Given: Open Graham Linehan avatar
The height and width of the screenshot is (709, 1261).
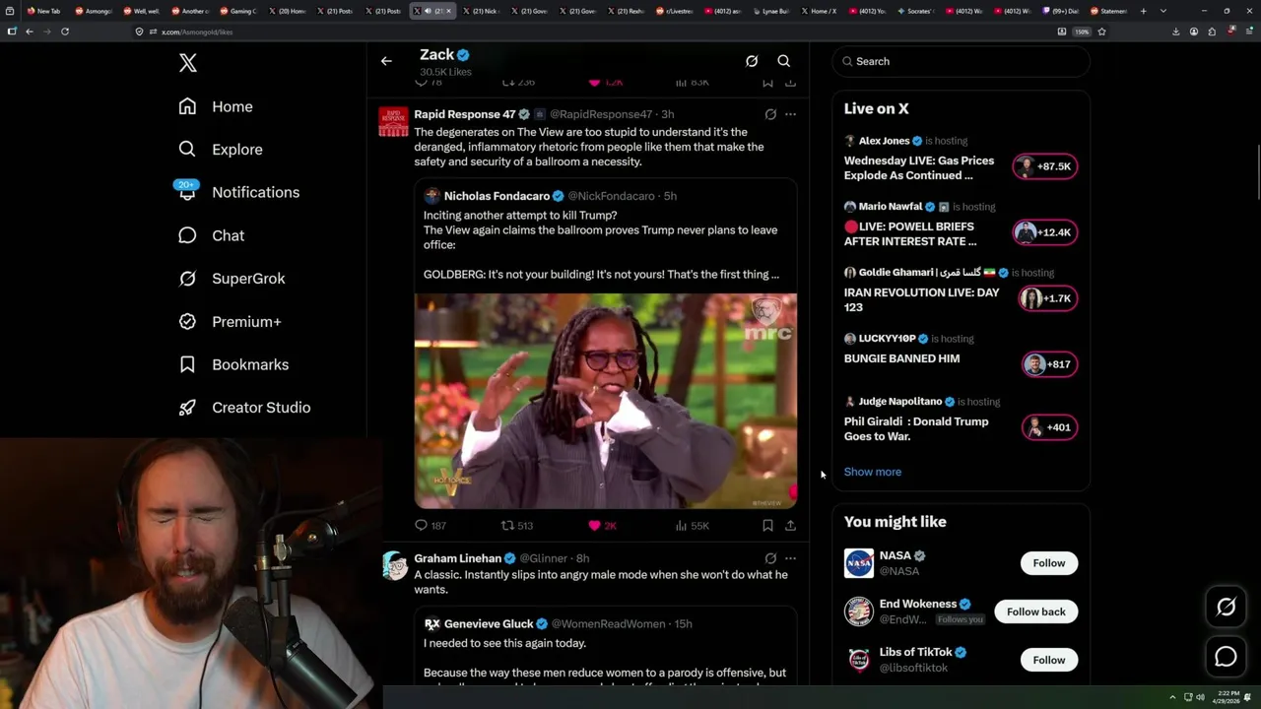Looking at the screenshot, I should (x=394, y=566).
